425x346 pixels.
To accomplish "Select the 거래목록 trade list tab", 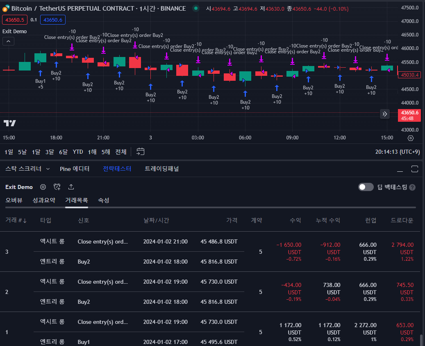I will (x=77, y=200).
